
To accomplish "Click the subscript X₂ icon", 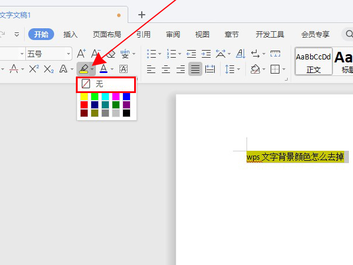I will [x=48, y=69].
